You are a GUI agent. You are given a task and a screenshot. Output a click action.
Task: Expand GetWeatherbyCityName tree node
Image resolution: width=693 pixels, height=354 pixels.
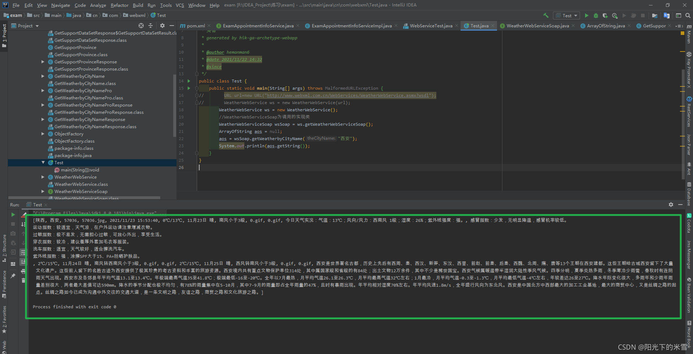tap(43, 76)
